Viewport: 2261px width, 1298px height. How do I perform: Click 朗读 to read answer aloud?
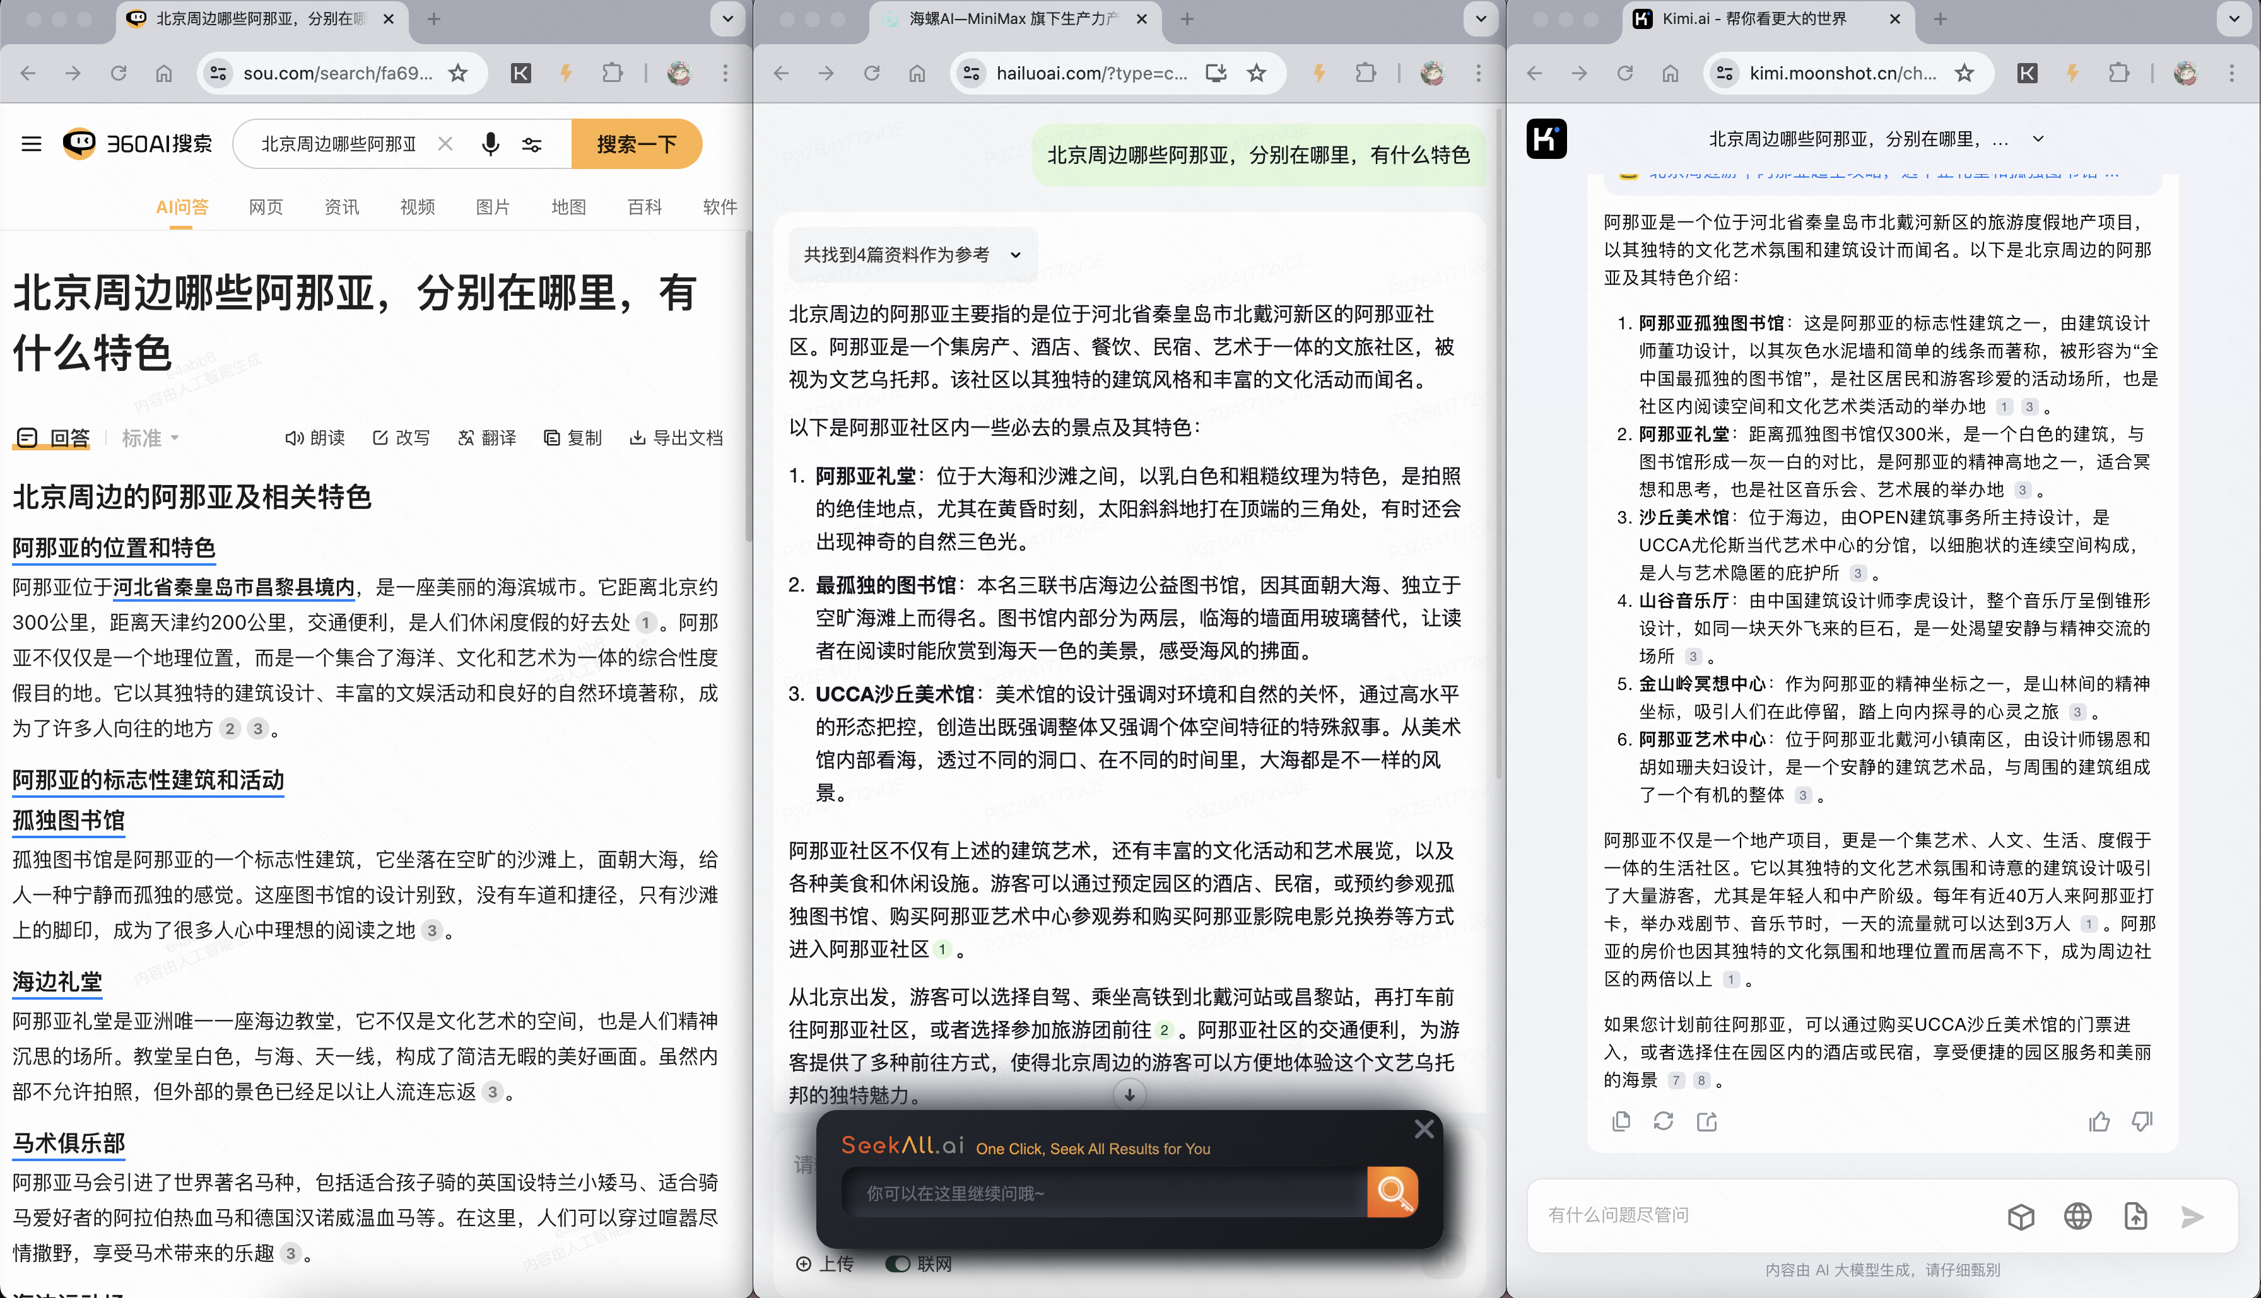tap(315, 438)
